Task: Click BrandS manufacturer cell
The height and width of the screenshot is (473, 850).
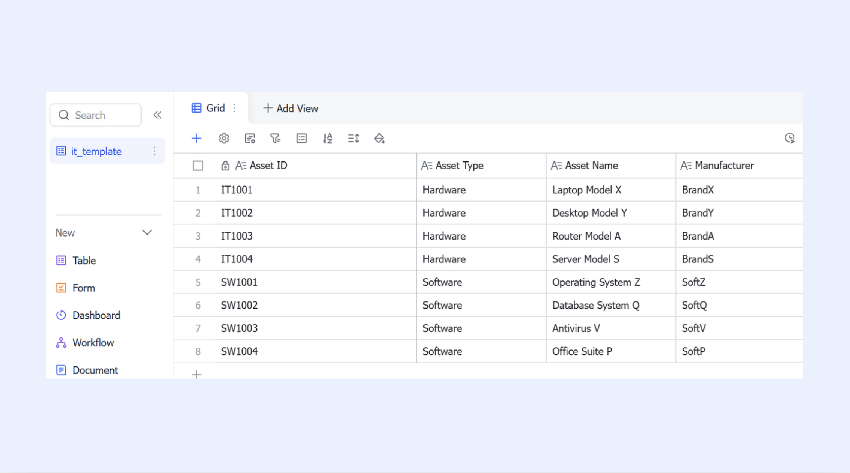Action: tap(739, 259)
